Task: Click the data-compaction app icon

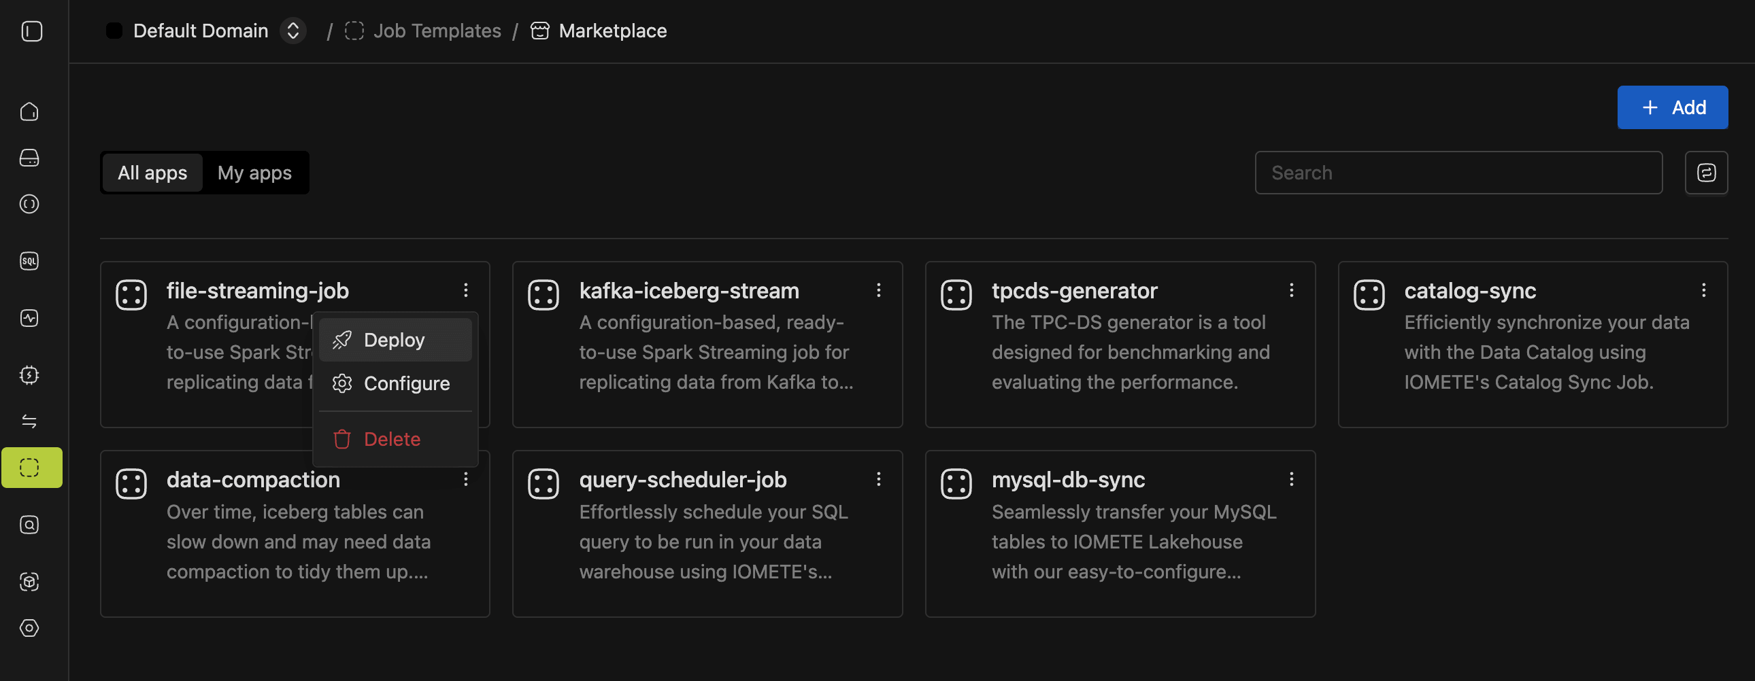Action: click(x=131, y=484)
